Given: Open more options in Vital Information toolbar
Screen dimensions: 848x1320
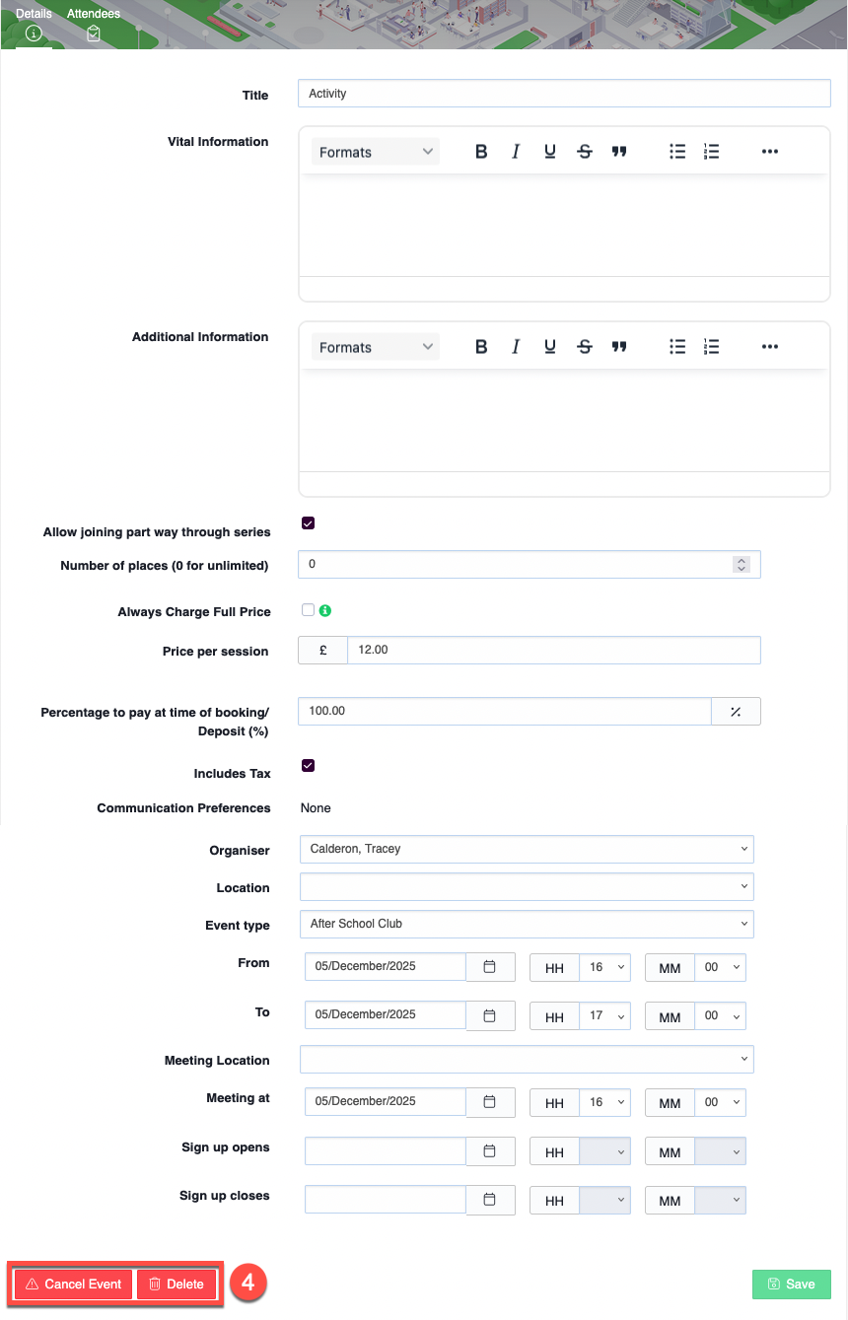Looking at the screenshot, I should click(x=770, y=152).
